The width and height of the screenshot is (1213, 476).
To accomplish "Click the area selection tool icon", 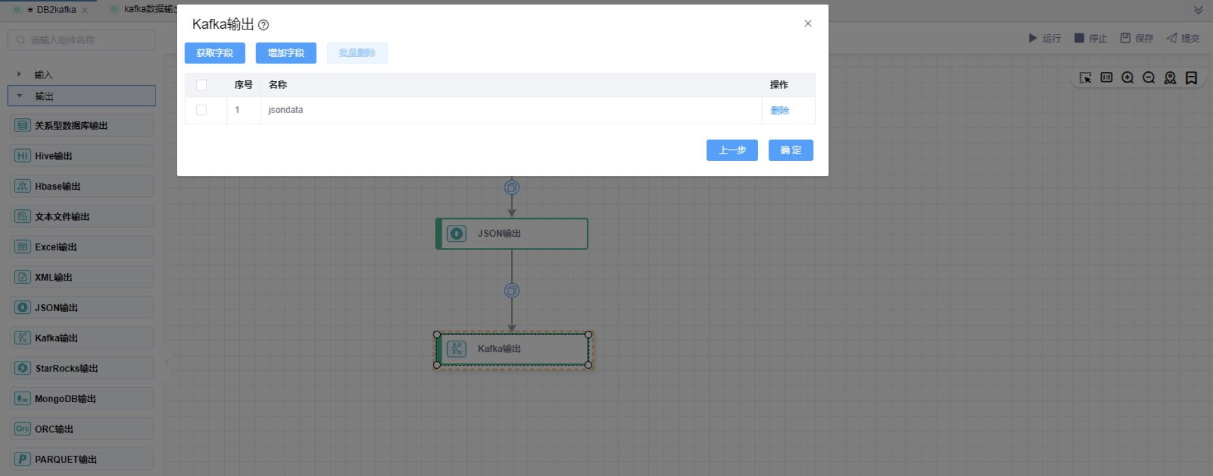I will tap(1085, 78).
